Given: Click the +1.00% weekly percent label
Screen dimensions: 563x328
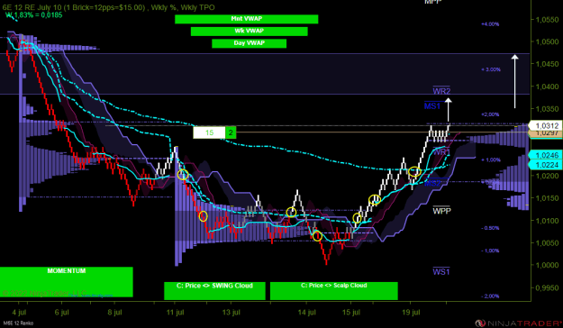Looking at the screenshot, I should tap(491, 159).
